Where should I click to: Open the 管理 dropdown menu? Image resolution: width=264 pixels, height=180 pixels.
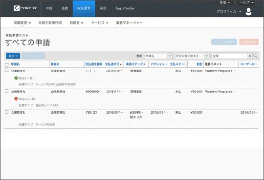coord(224,2)
